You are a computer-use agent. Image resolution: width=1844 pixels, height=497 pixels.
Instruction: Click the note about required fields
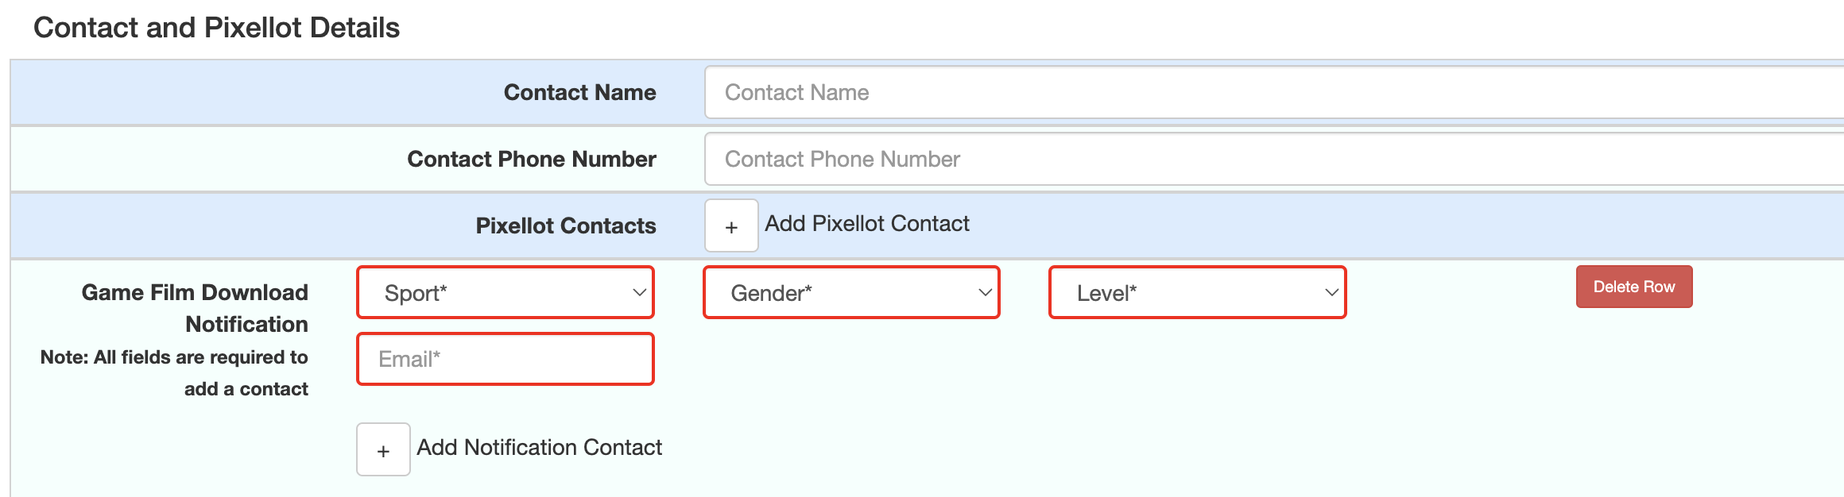coord(174,373)
